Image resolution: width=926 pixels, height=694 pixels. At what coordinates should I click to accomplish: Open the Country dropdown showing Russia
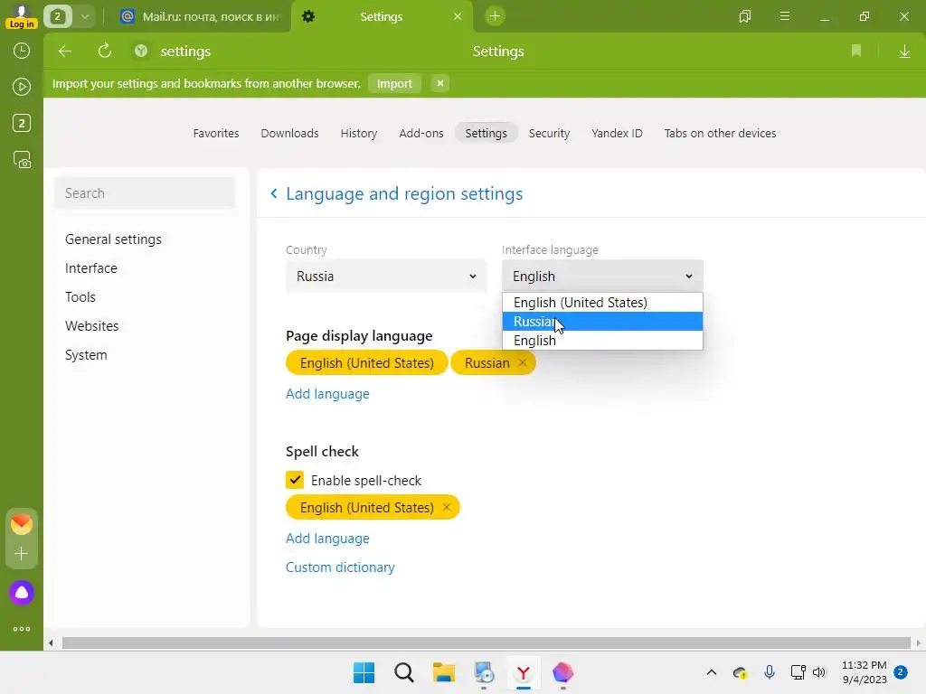386,277
